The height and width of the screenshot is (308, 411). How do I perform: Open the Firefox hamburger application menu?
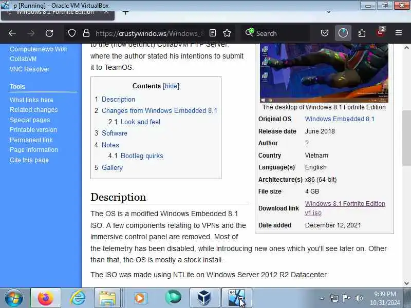click(x=399, y=33)
